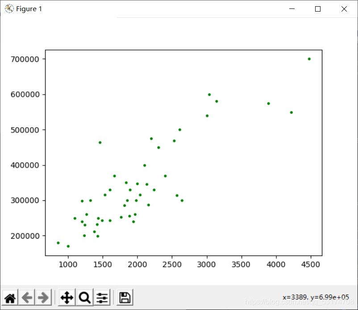This screenshot has height=310, width=358.
Task: Reset the plot to the original view with Home
Action: coord(10,298)
